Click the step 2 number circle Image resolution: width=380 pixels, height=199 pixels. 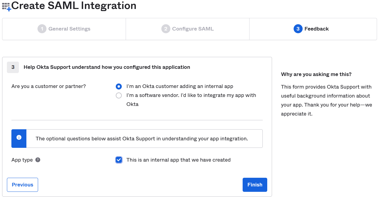point(166,29)
